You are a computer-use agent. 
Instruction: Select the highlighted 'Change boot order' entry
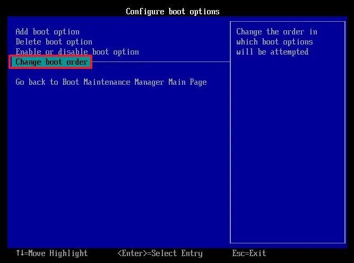[51, 62]
